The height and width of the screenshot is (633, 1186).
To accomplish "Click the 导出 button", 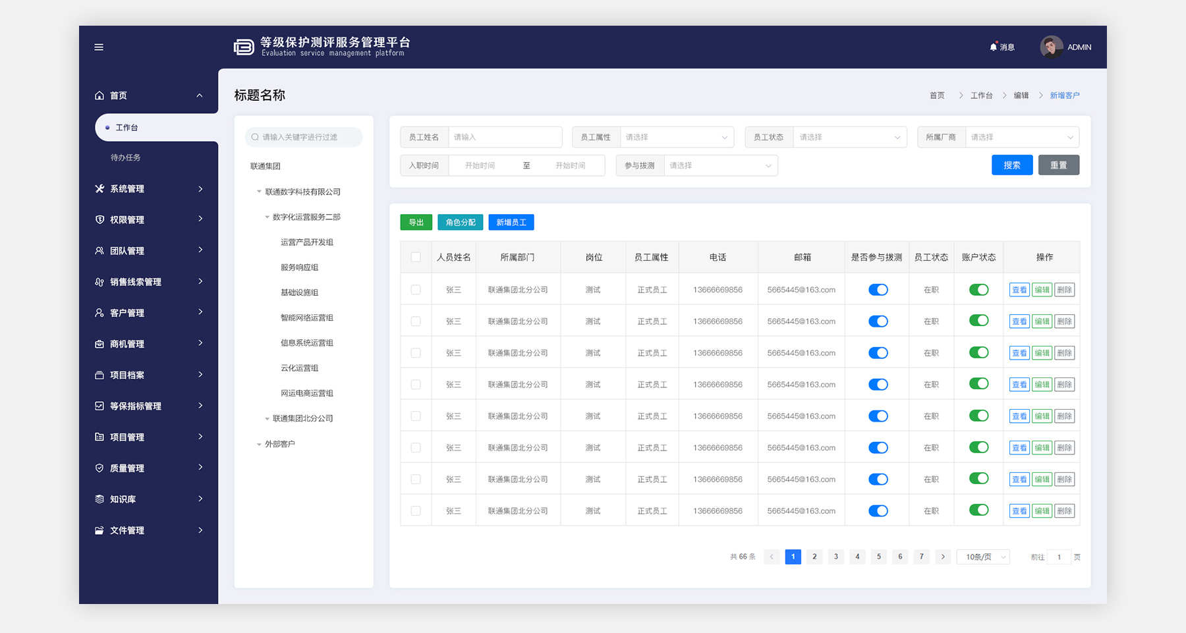I will (x=416, y=223).
